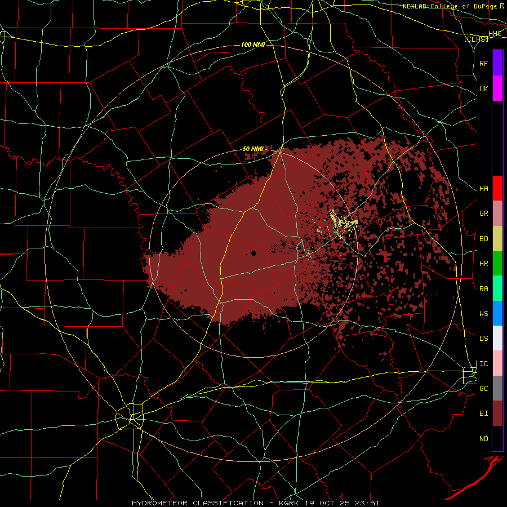Click the BD yellow legend swatch
Image resolution: width=507 pixels, height=507 pixels.
(x=497, y=239)
